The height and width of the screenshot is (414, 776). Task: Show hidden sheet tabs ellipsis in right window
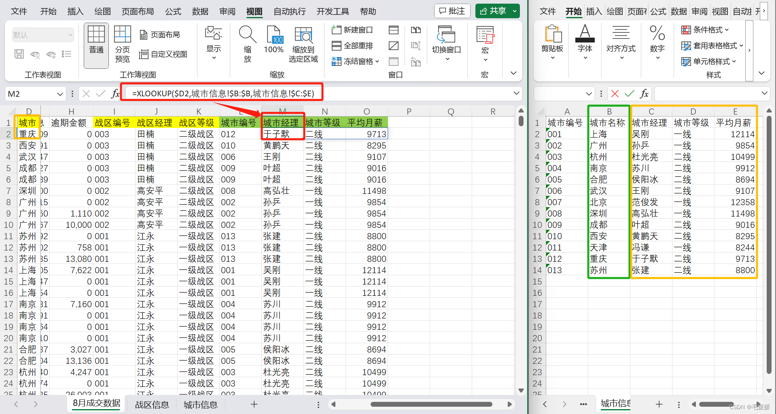coord(583,404)
